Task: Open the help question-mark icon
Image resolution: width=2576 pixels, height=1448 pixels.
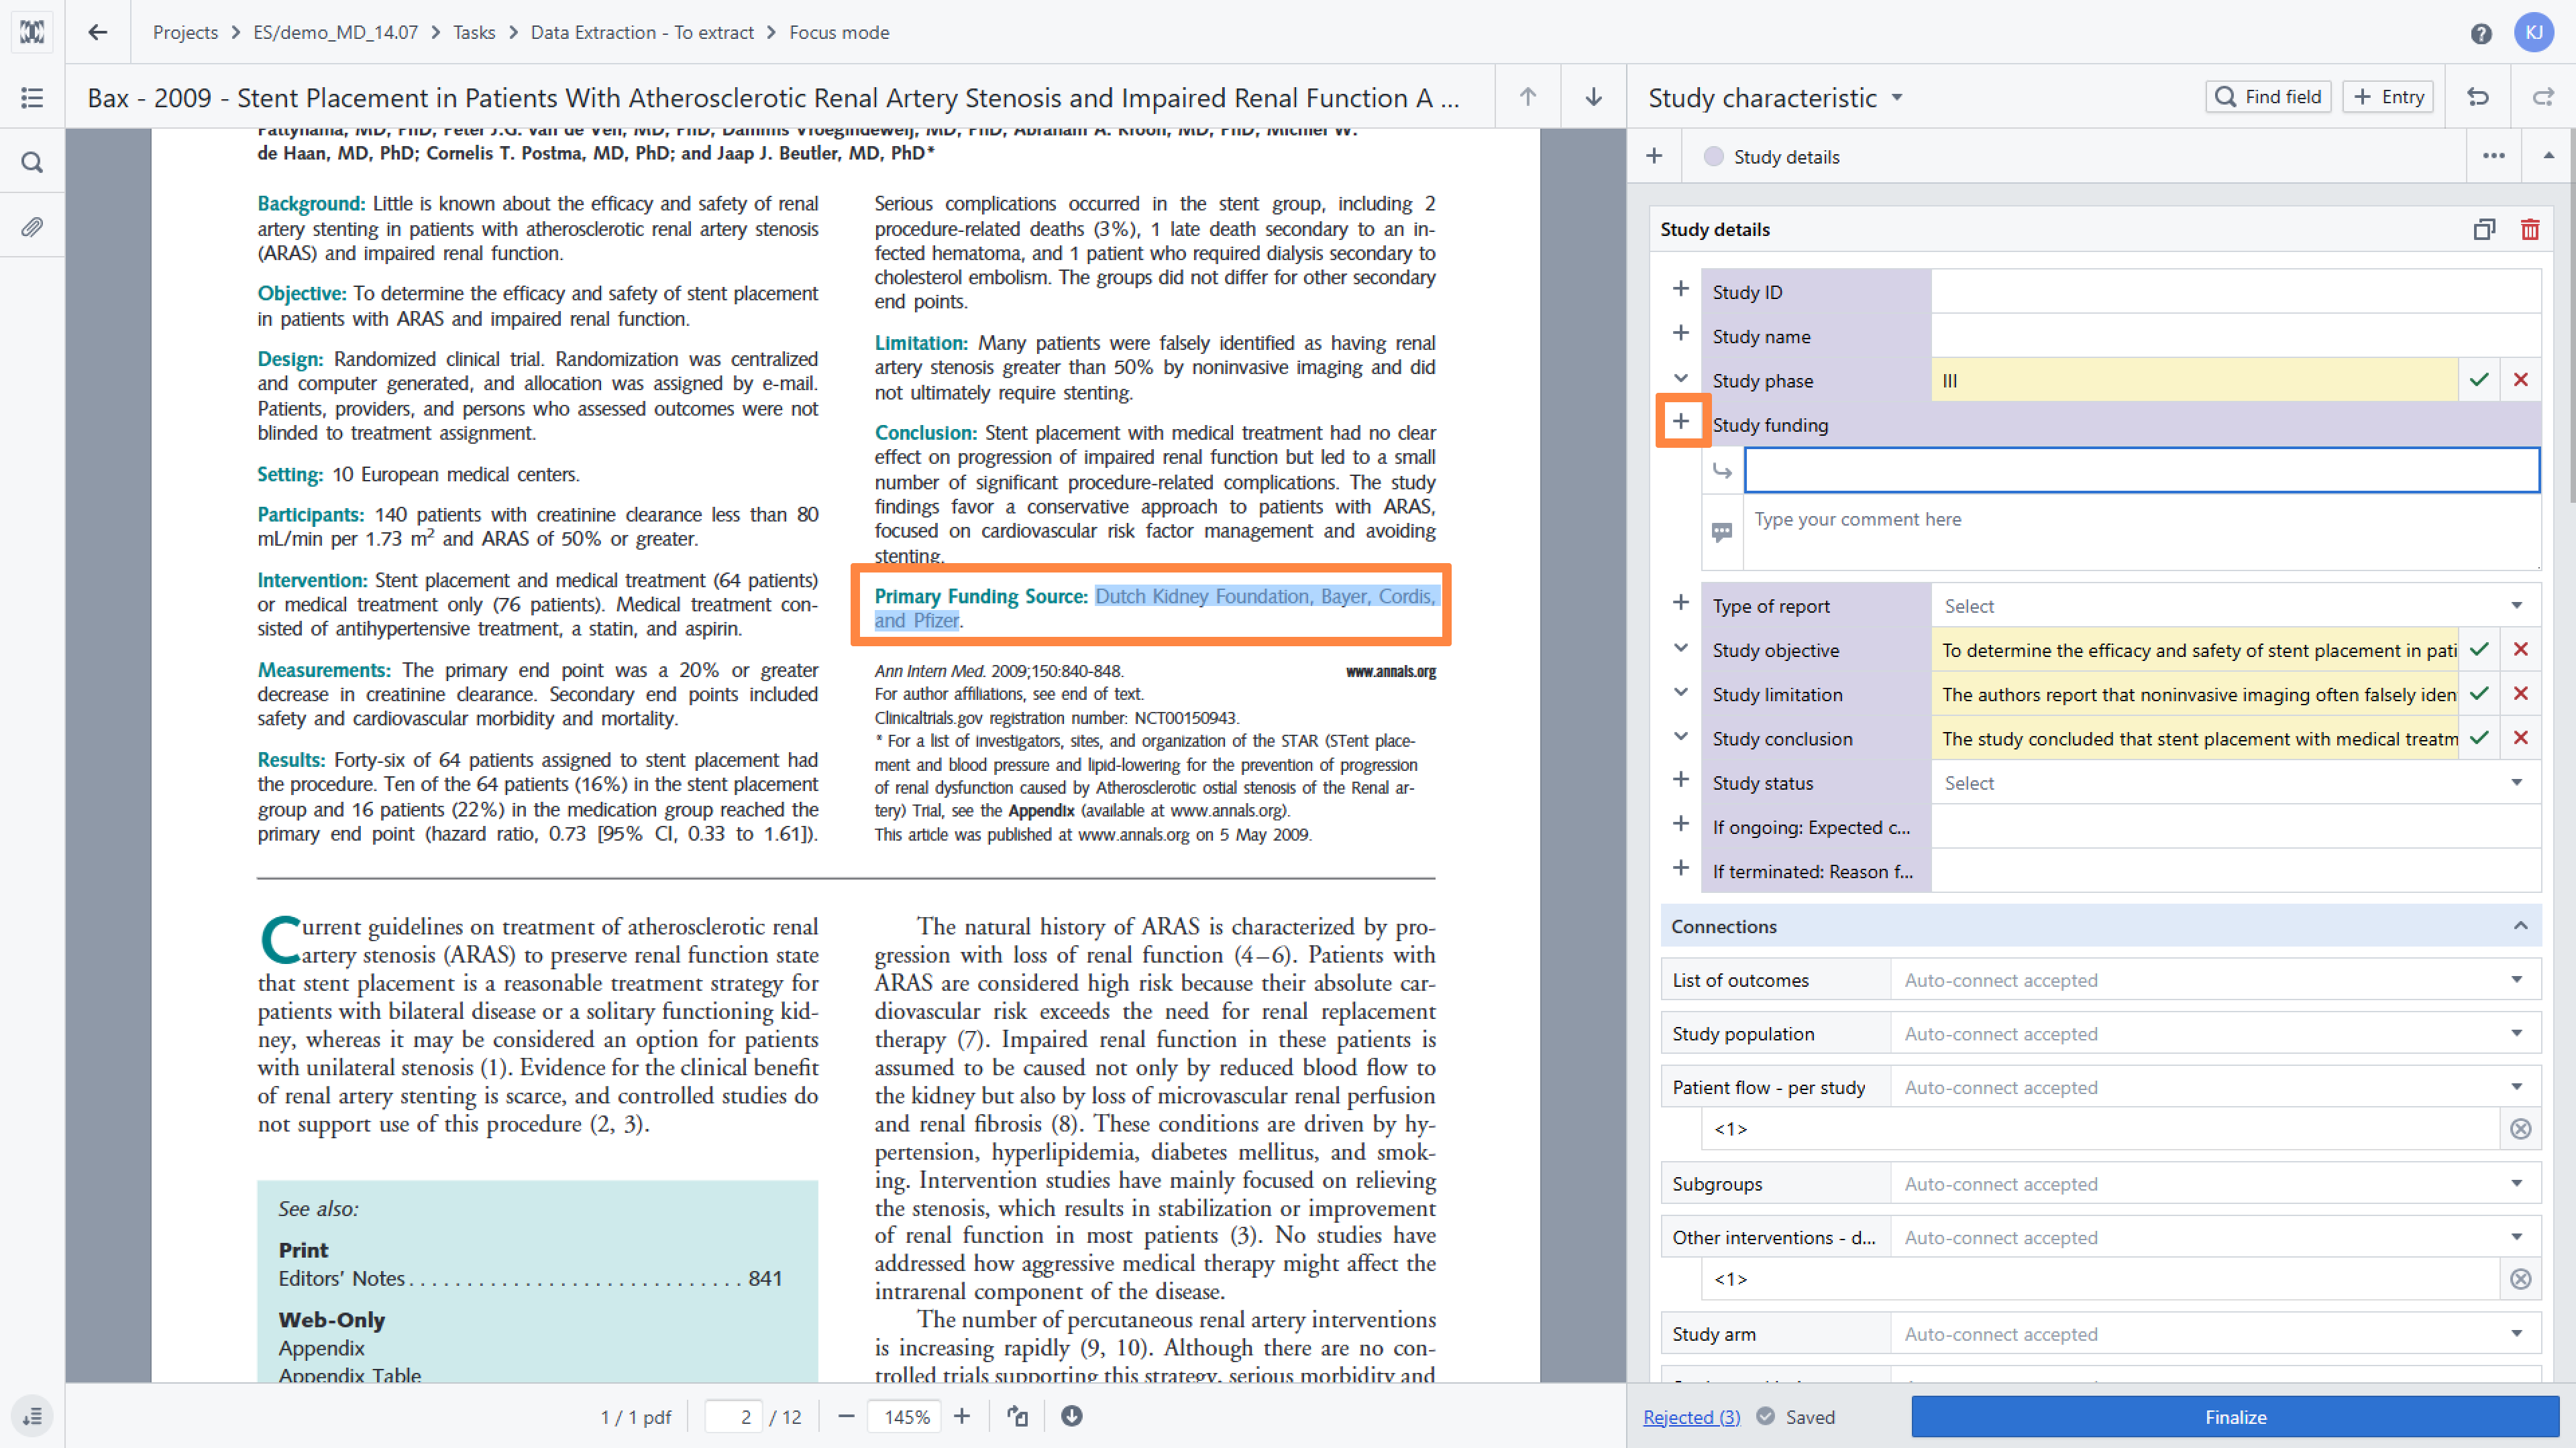Action: click(2481, 33)
